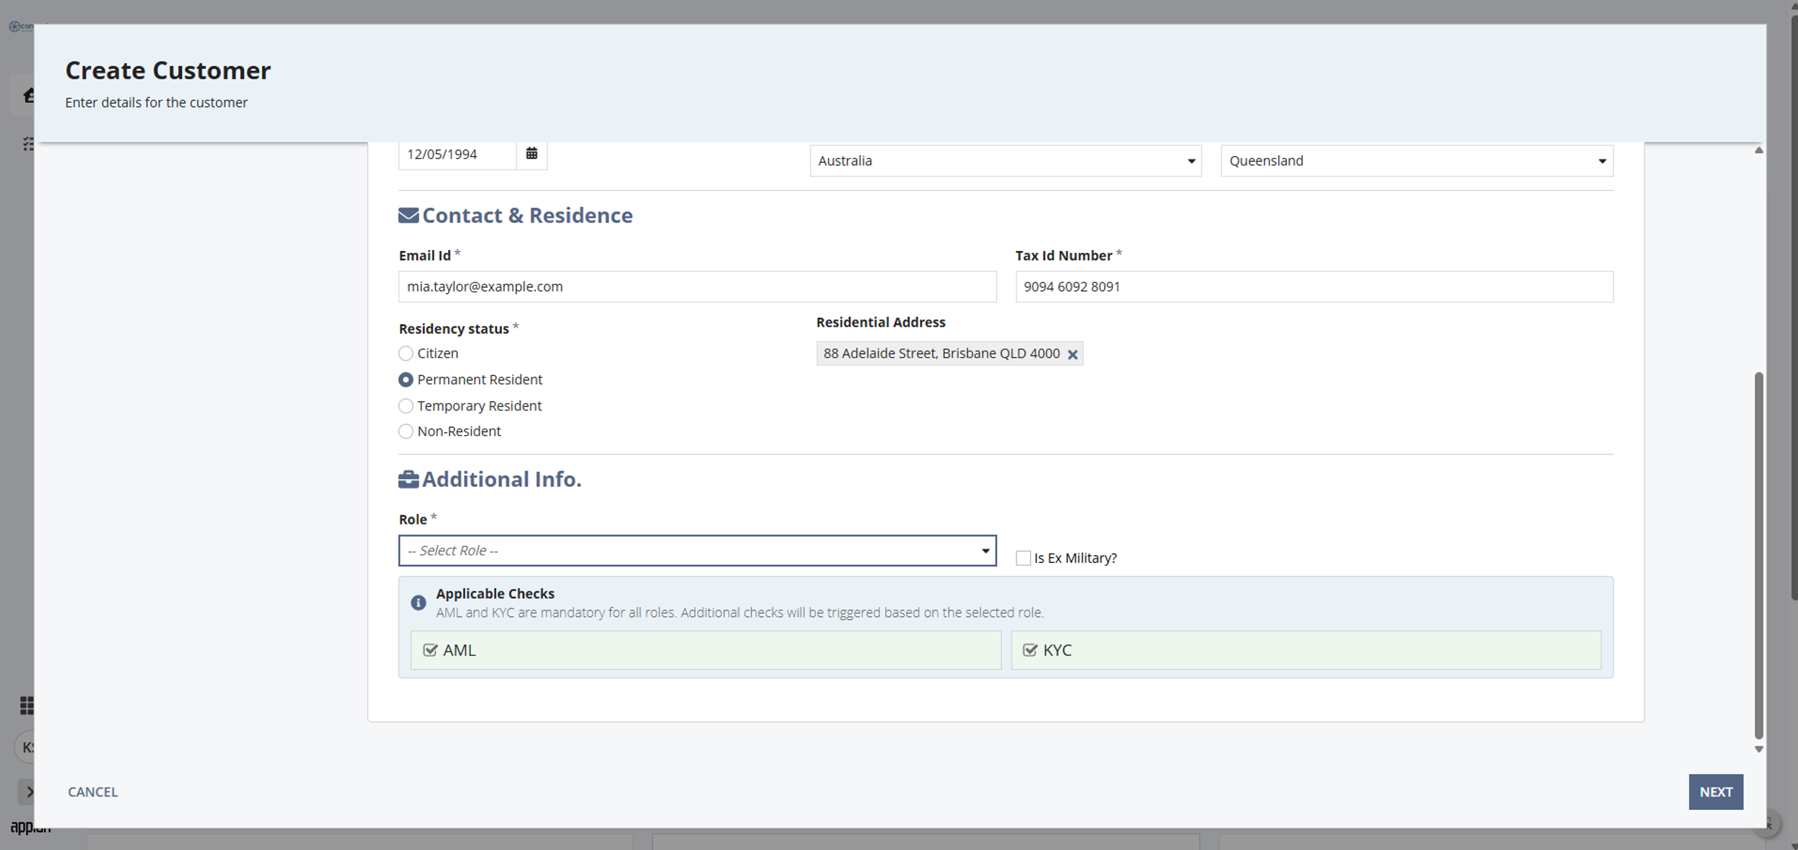1798x850 pixels.
Task: Edit the Tax Id Number field
Action: [x=1314, y=287]
